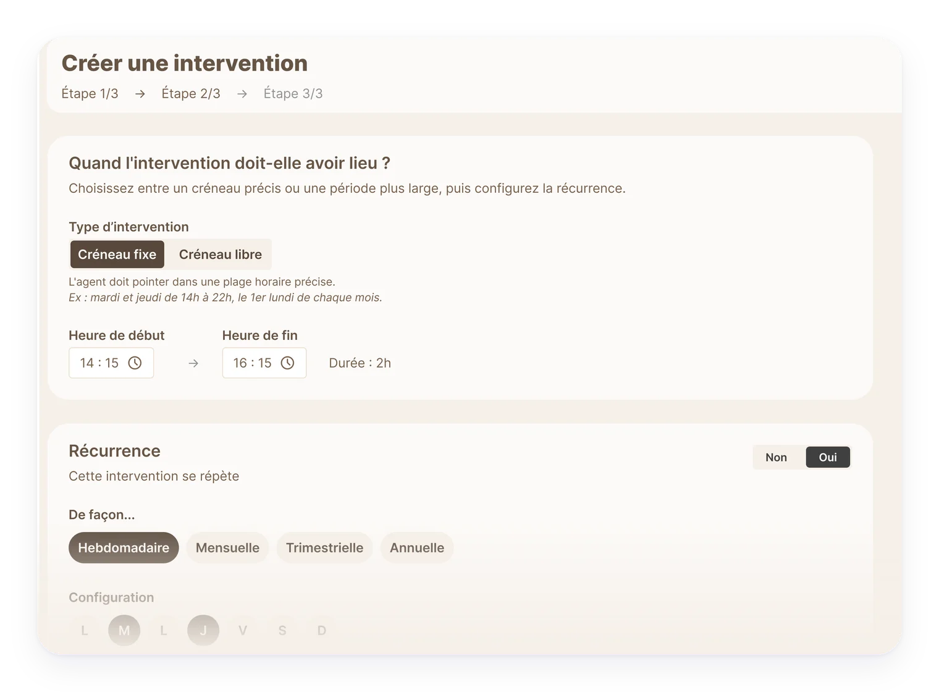This screenshot has width=939, height=692.
Task: Toggle the V (vendredi) day
Action: click(x=243, y=630)
